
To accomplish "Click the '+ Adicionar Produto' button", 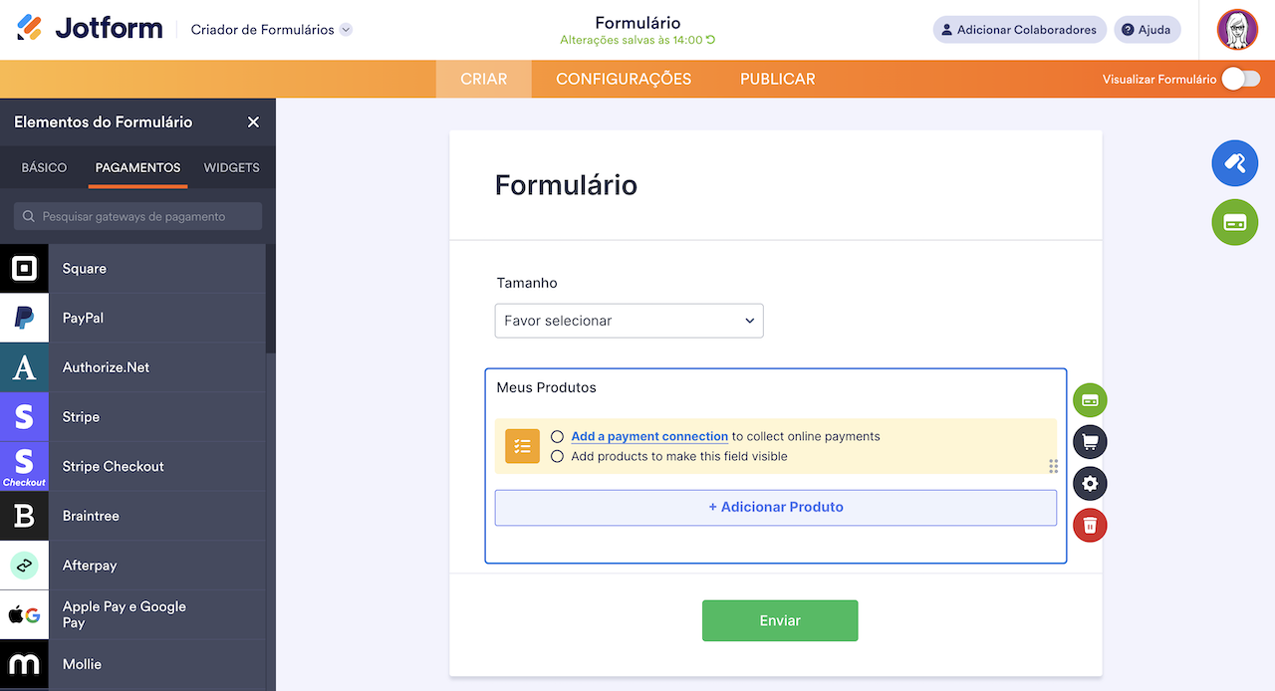I will click(776, 507).
